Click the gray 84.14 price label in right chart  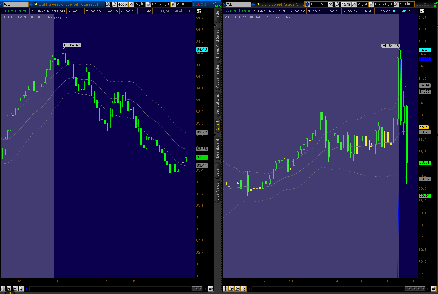pos(425,85)
